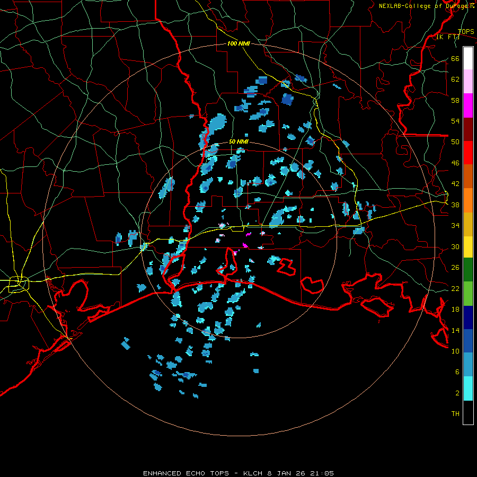Click the legend value 2

pyautogui.click(x=457, y=393)
